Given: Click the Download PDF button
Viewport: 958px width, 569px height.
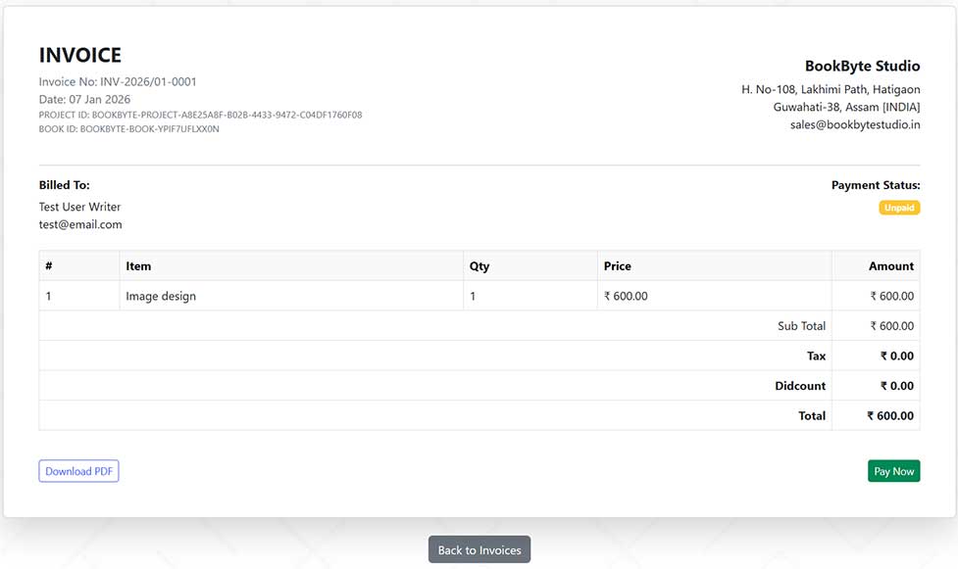Looking at the screenshot, I should pos(78,471).
